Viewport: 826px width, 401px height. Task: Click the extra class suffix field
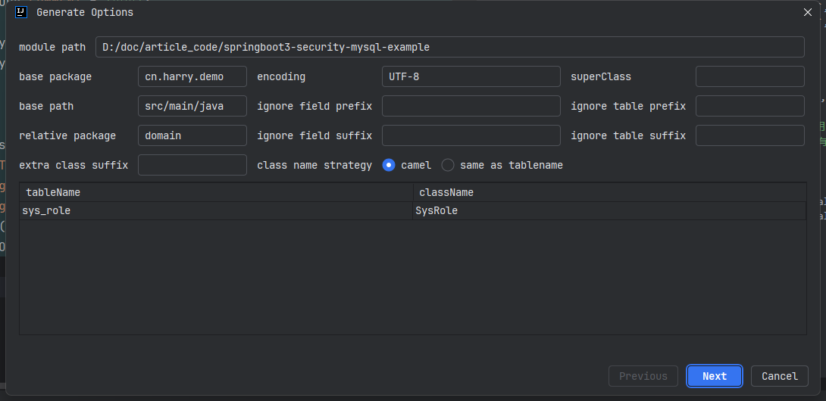[x=192, y=165]
